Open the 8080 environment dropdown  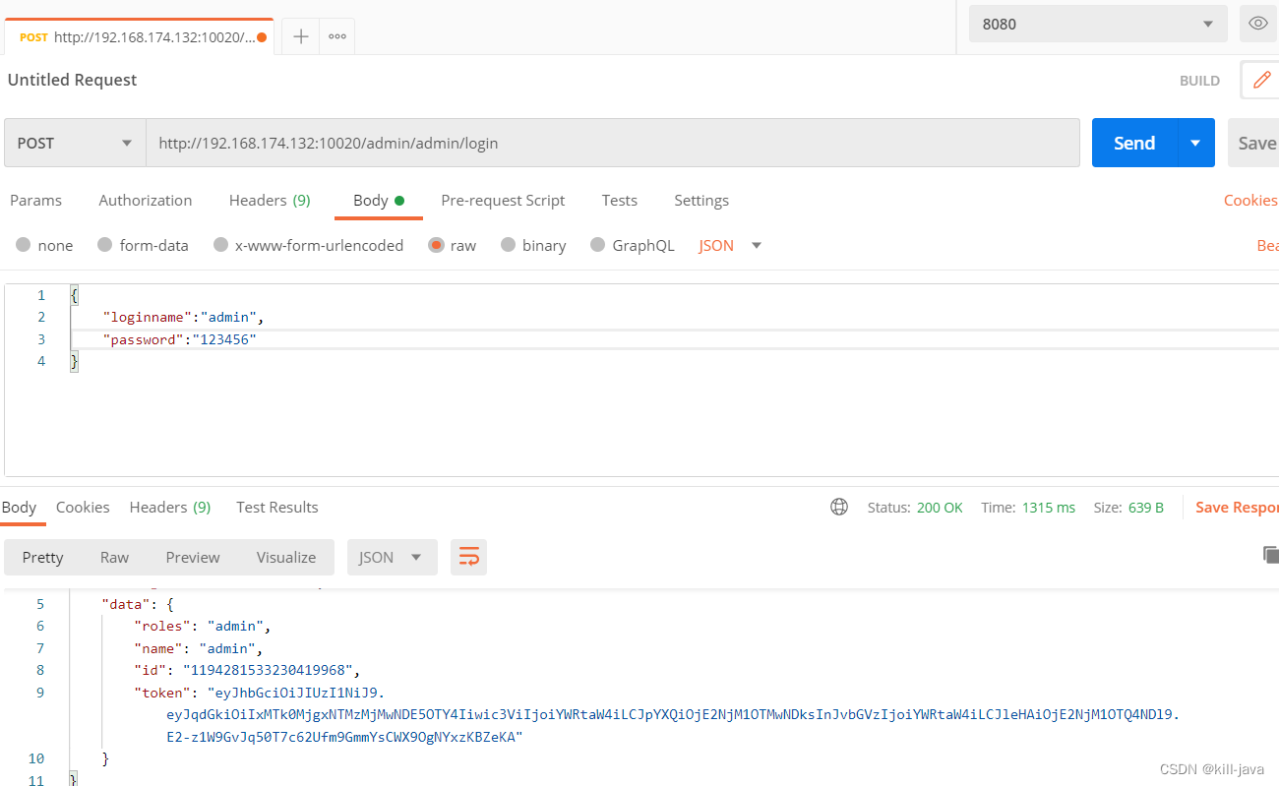[x=1098, y=24]
